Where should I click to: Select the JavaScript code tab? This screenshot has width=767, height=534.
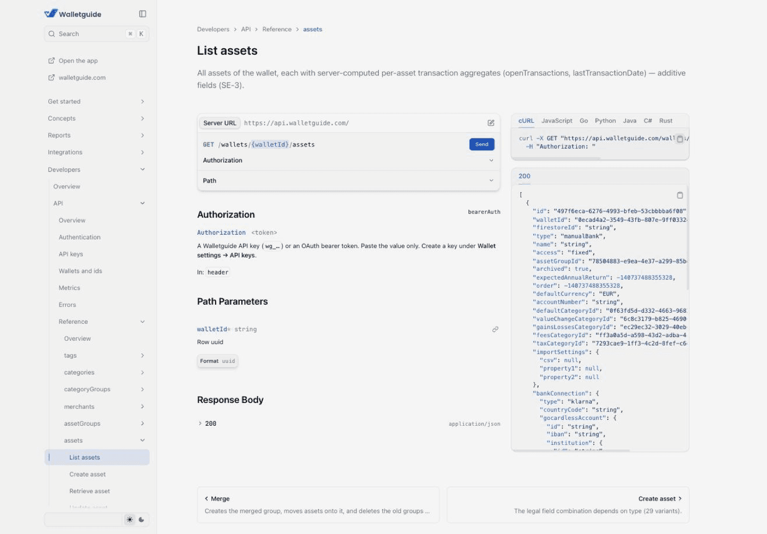(557, 120)
